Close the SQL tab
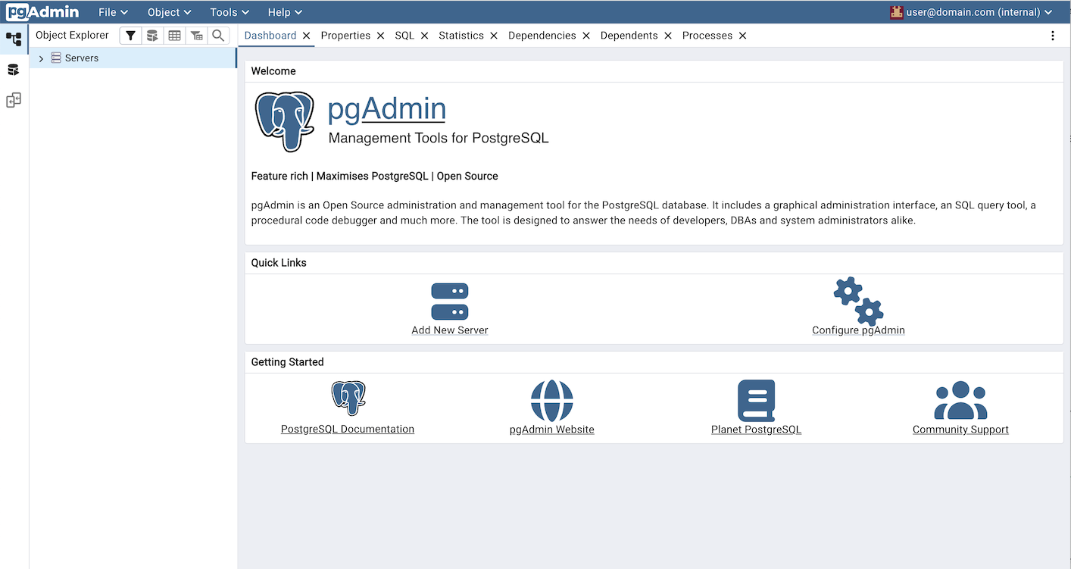Image resolution: width=1071 pixels, height=569 pixels. coord(424,36)
